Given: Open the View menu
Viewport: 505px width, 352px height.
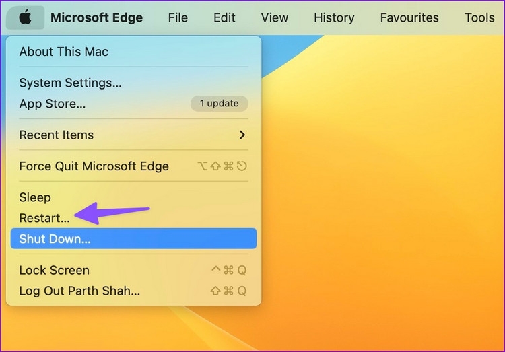Looking at the screenshot, I should (x=275, y=17).
